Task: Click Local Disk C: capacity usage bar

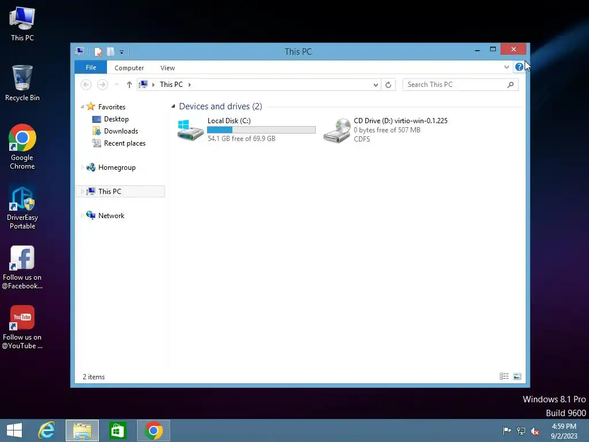Action: click(262, 129)
